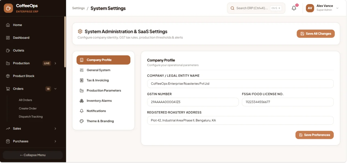
Task: Click the floppy disk icon in Save All Changes
Action: pyautogui.click(x=302, y=34)
